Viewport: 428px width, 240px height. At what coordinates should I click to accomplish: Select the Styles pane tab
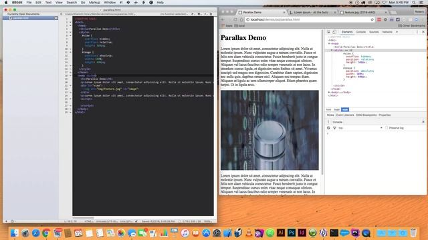click(x=330, y=115)
